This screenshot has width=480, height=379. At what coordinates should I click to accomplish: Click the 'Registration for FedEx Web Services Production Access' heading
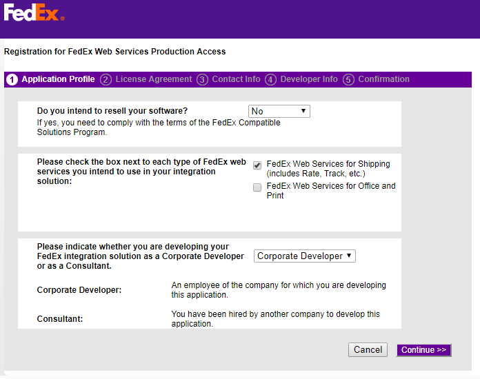pyautogui.click(x=114, y=52)
